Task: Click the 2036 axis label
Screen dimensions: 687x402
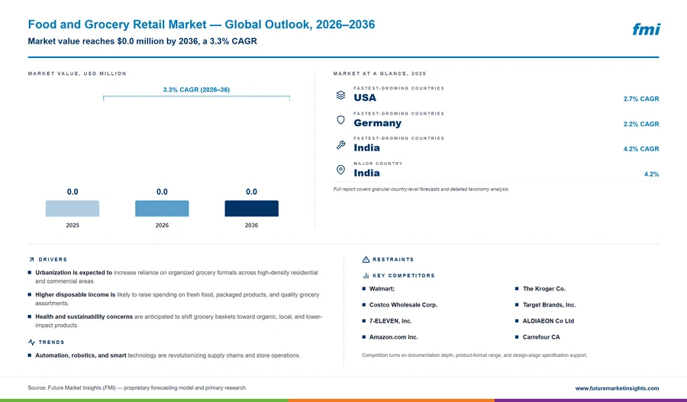Action: click(x=251, y=225)
